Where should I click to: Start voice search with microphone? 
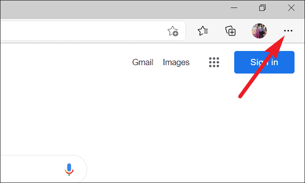[69, 169]
